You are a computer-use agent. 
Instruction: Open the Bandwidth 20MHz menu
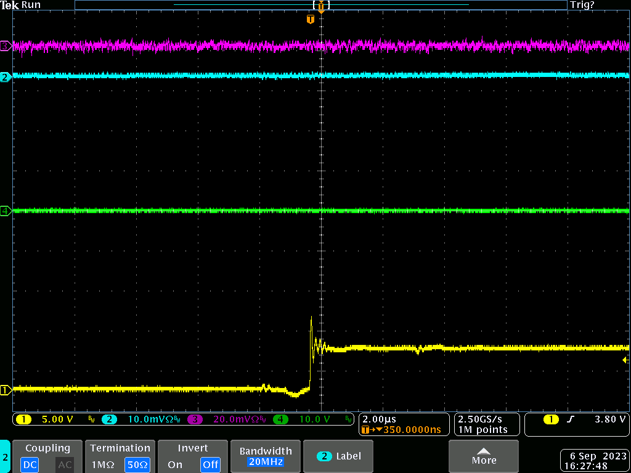click(x=265, y=456)
